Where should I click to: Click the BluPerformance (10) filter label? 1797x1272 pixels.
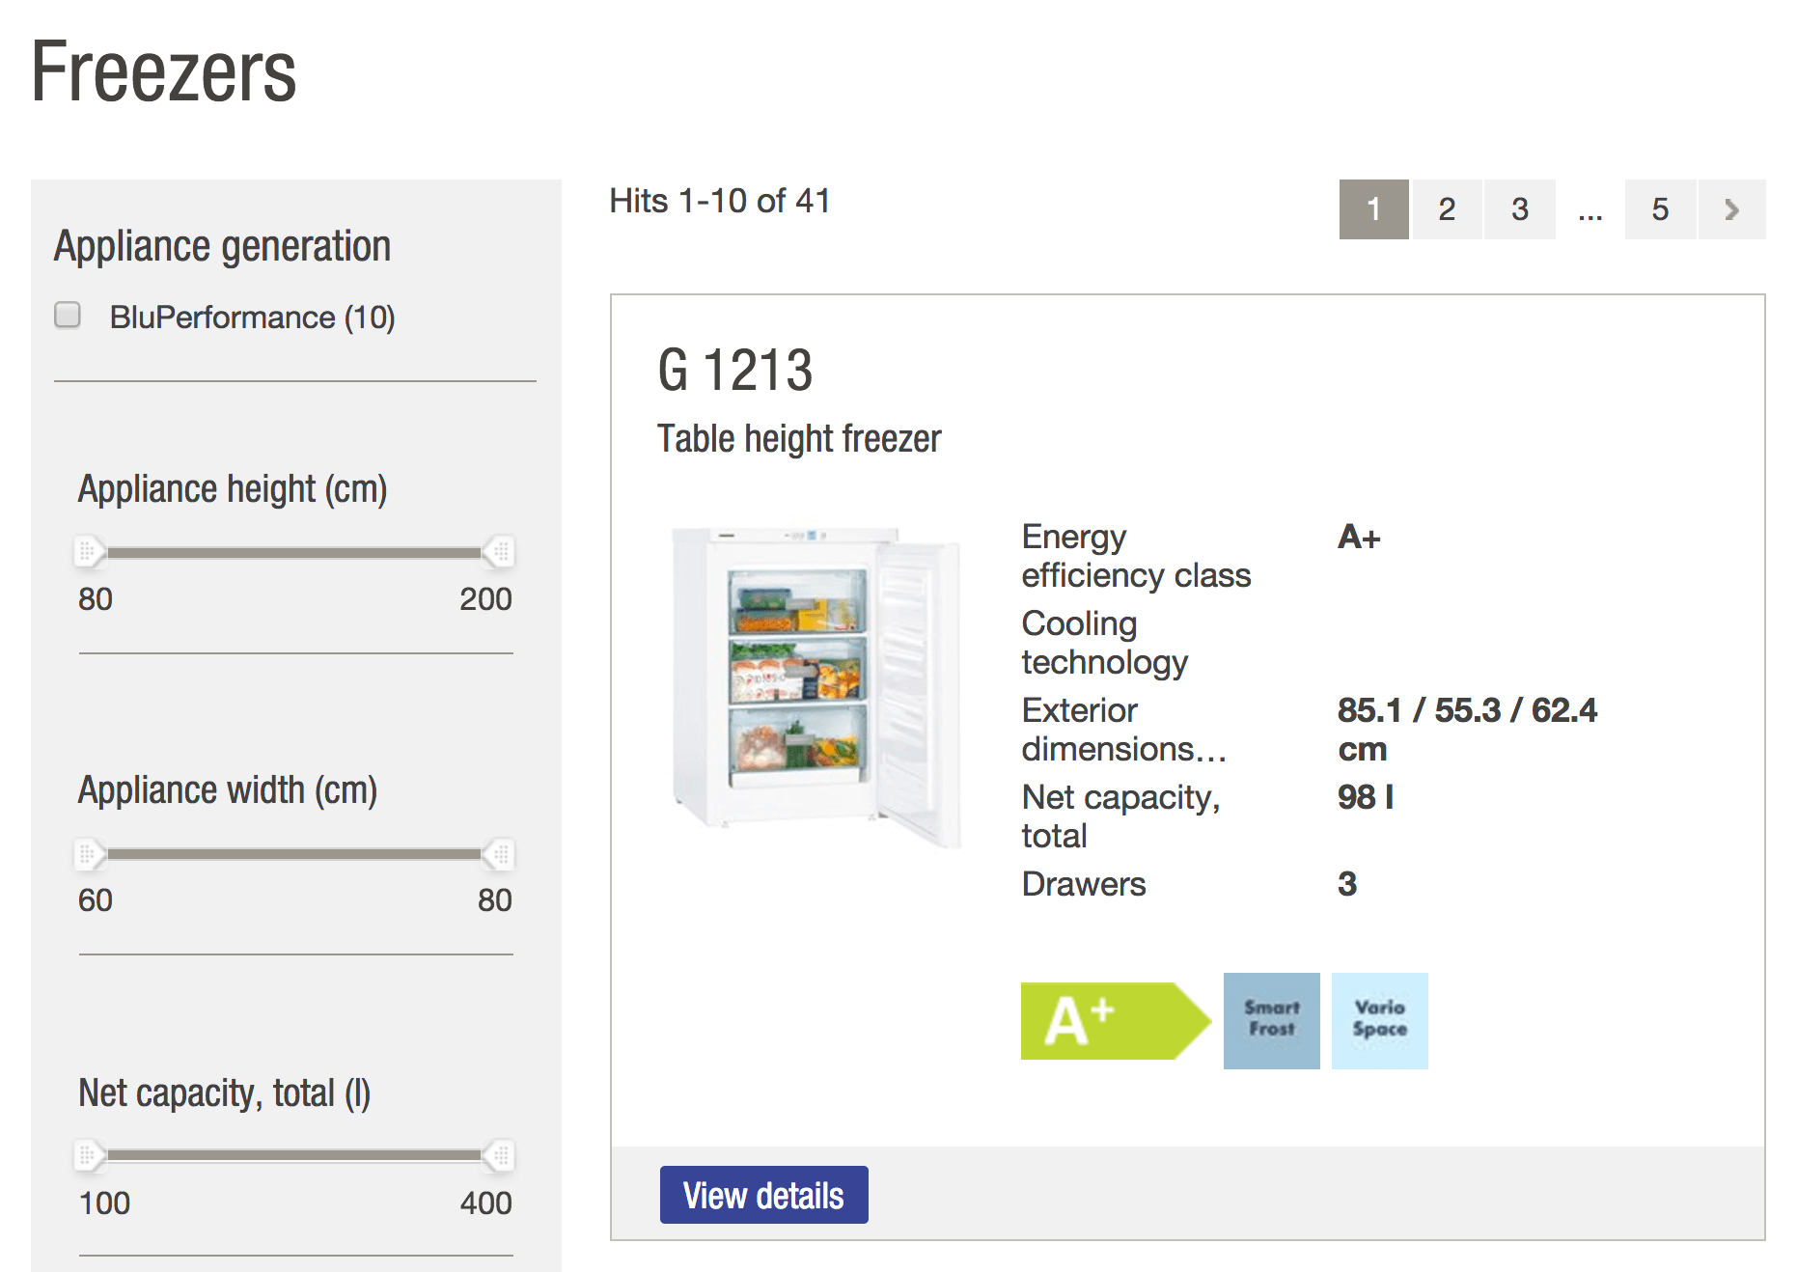coord(252,318)
